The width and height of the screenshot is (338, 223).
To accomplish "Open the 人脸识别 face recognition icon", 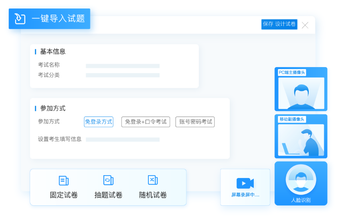I will [301, 180].
